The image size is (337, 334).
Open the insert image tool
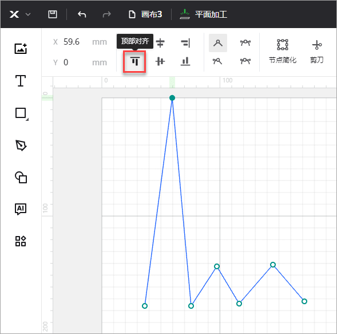point(21,49)
